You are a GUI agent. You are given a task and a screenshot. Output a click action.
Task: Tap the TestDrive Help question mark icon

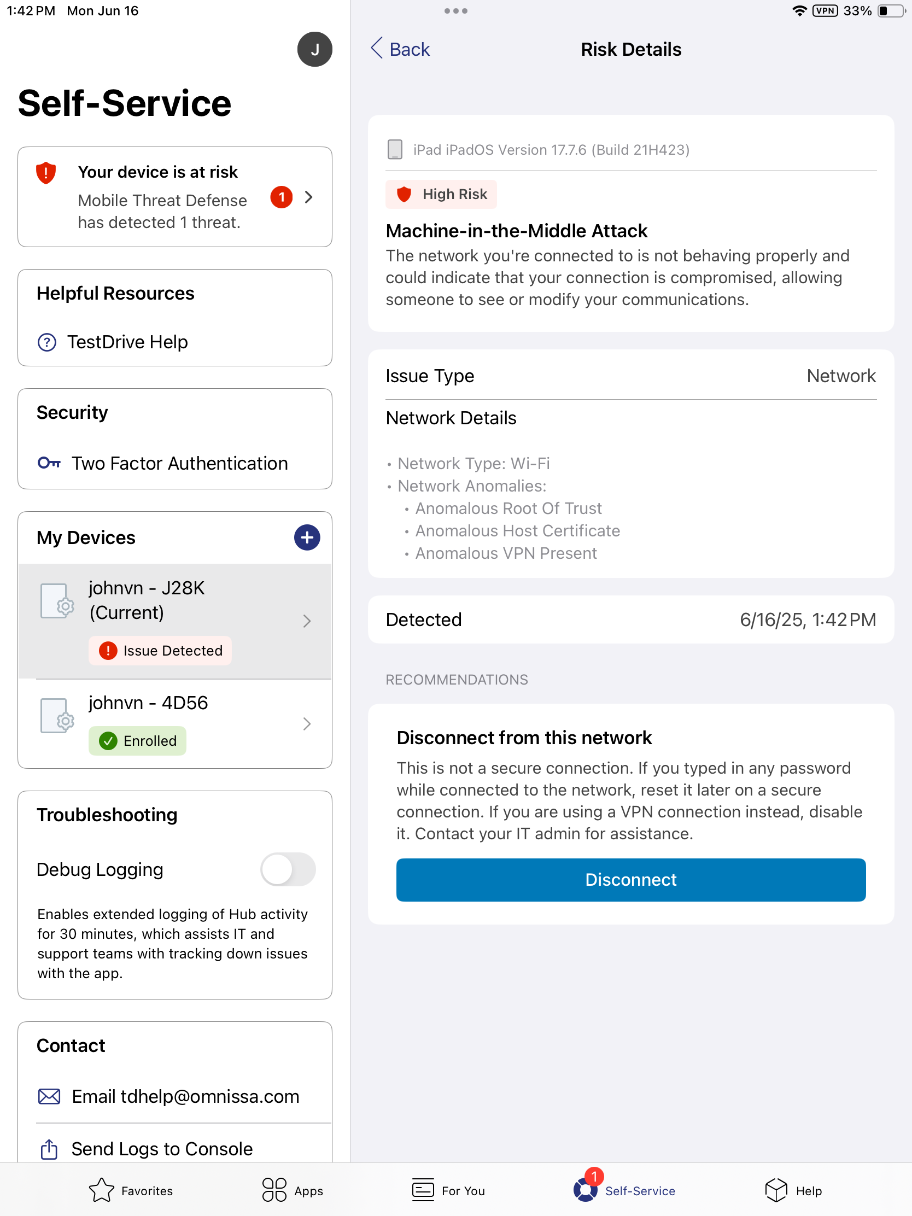(46, 342)
